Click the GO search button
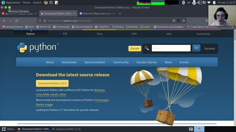 click(x=196, y=48)
